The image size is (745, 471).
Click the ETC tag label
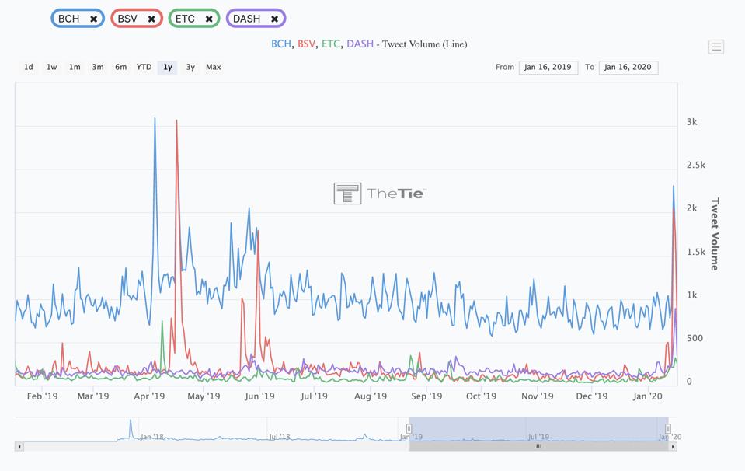click(x=185, y=19)
